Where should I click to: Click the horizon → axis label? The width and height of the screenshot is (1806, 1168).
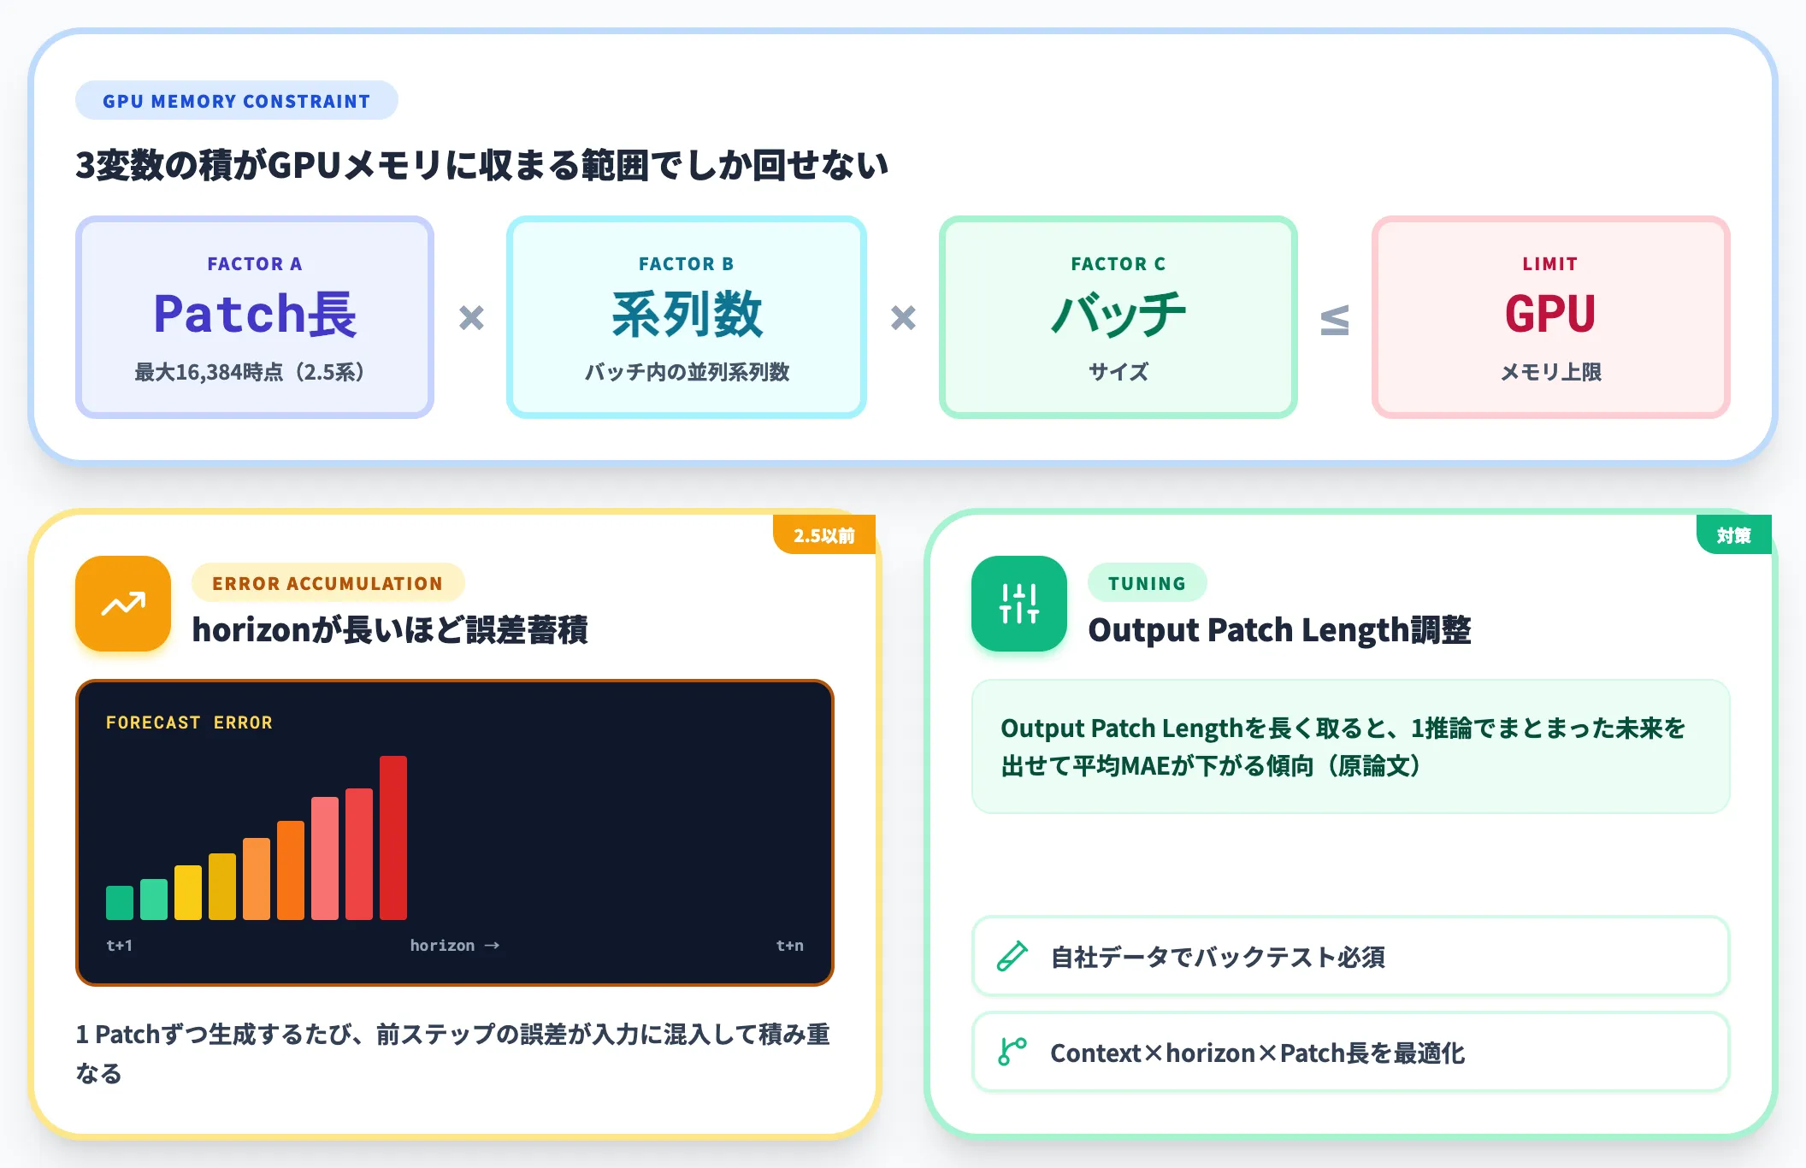pos(454,945)
